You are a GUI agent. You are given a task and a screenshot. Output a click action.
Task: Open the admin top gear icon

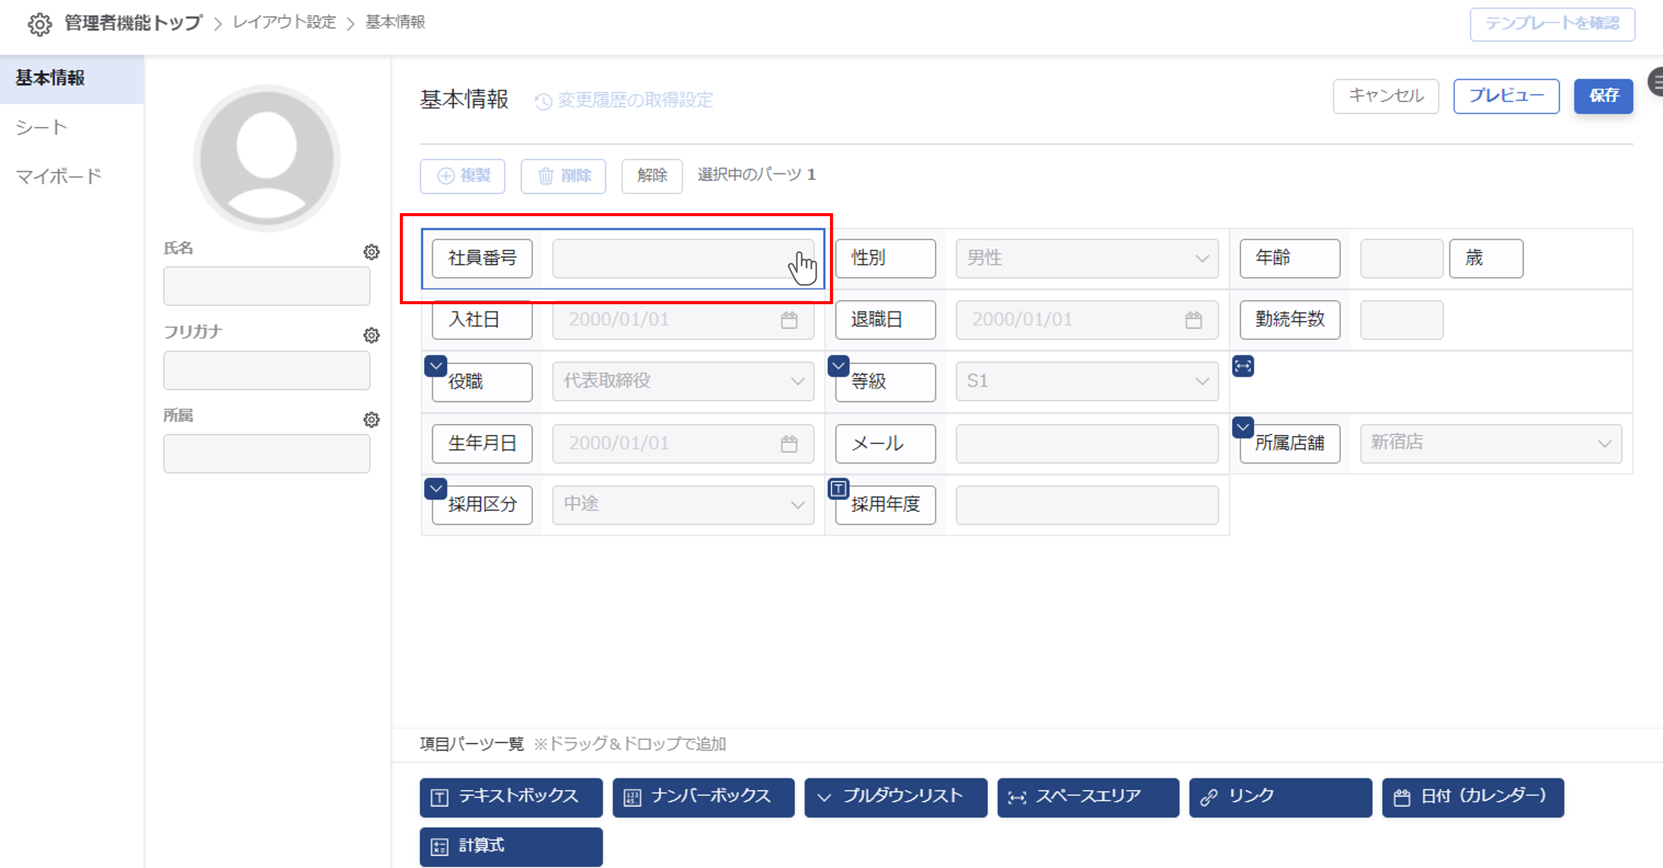pyautogui.click(x=39, y=24)
